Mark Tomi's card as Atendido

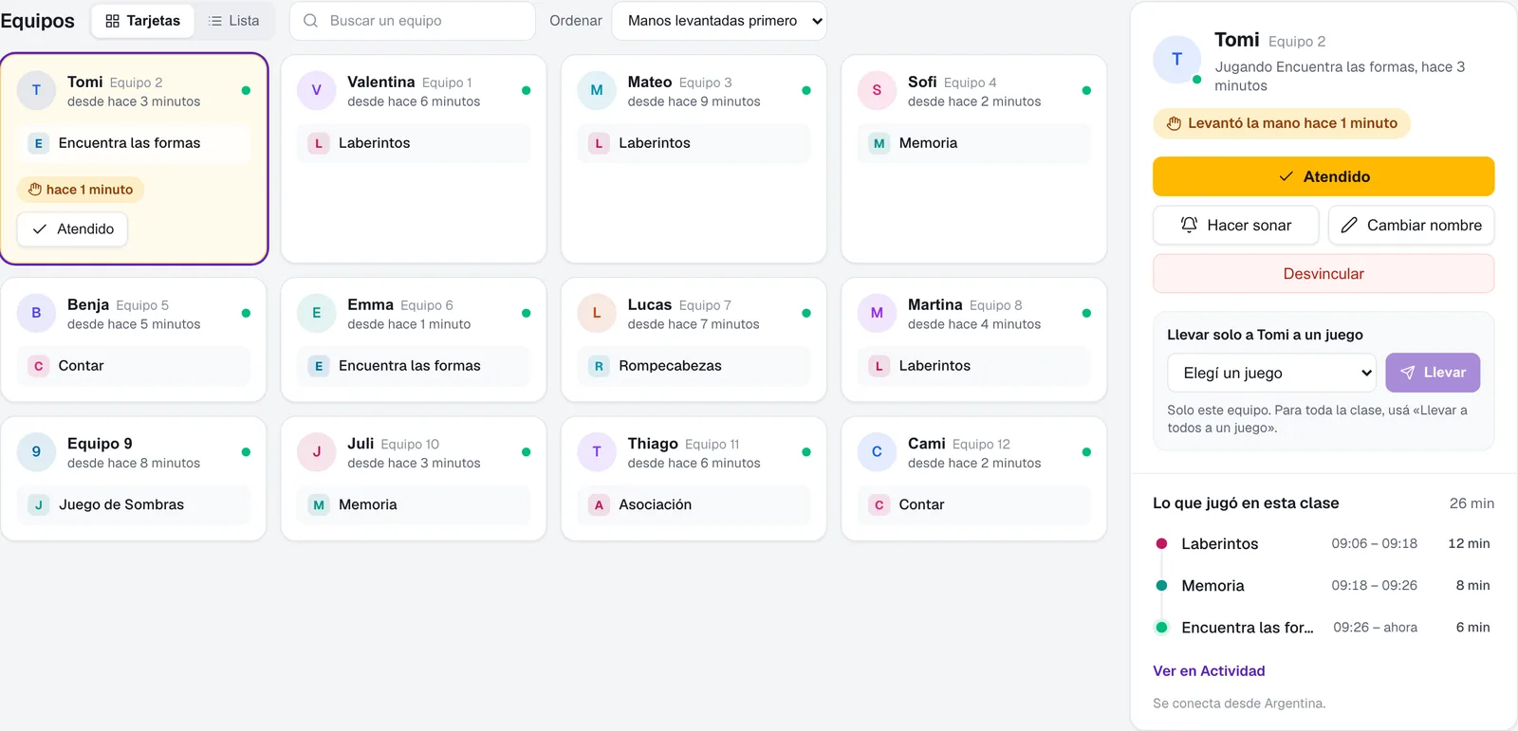(72, 229)
